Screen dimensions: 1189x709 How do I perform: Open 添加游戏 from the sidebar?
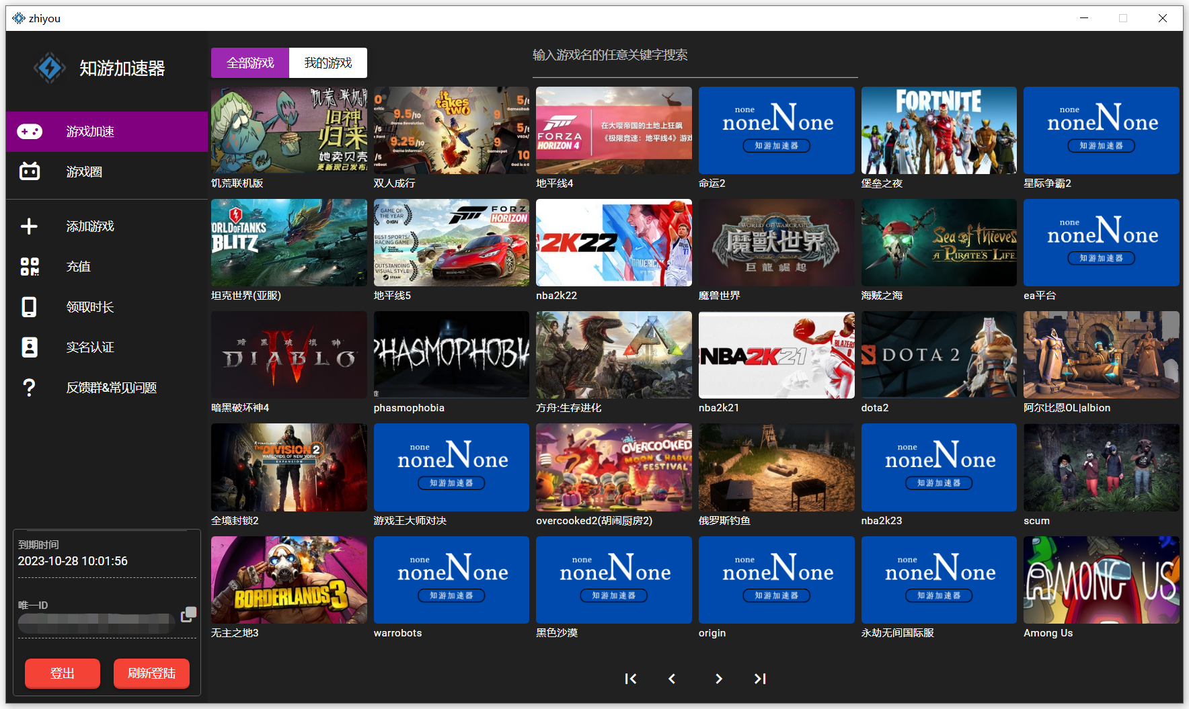tap(107, 226)
